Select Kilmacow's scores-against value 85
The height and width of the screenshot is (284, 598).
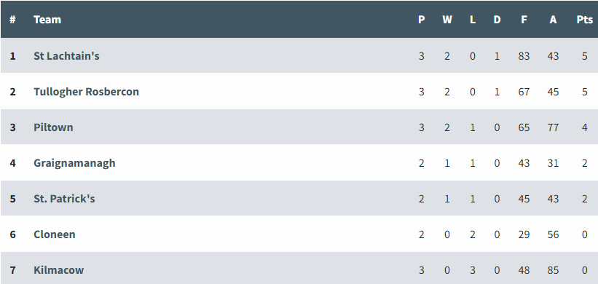click(x=553, y=270)
